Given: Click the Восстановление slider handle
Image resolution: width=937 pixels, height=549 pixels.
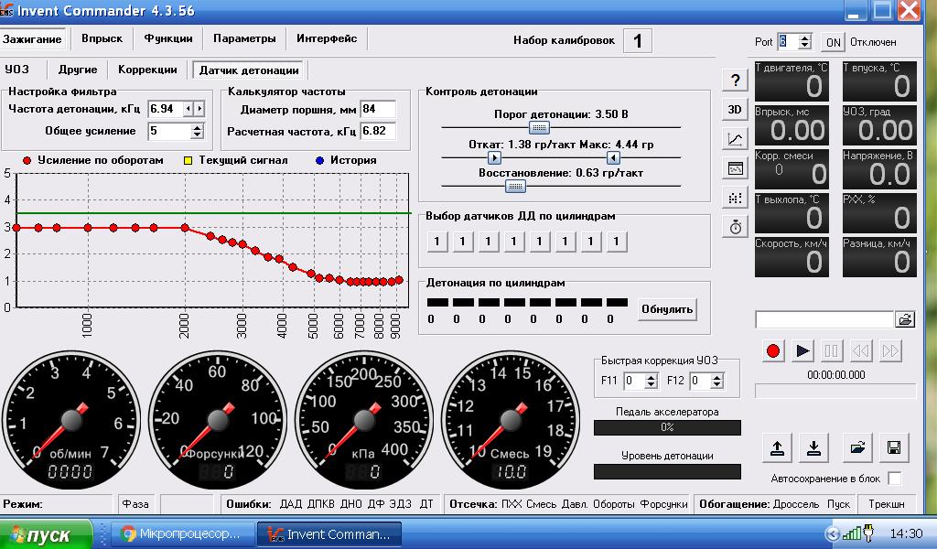Looking at the screenshot, I should click(x=515, y=187).
